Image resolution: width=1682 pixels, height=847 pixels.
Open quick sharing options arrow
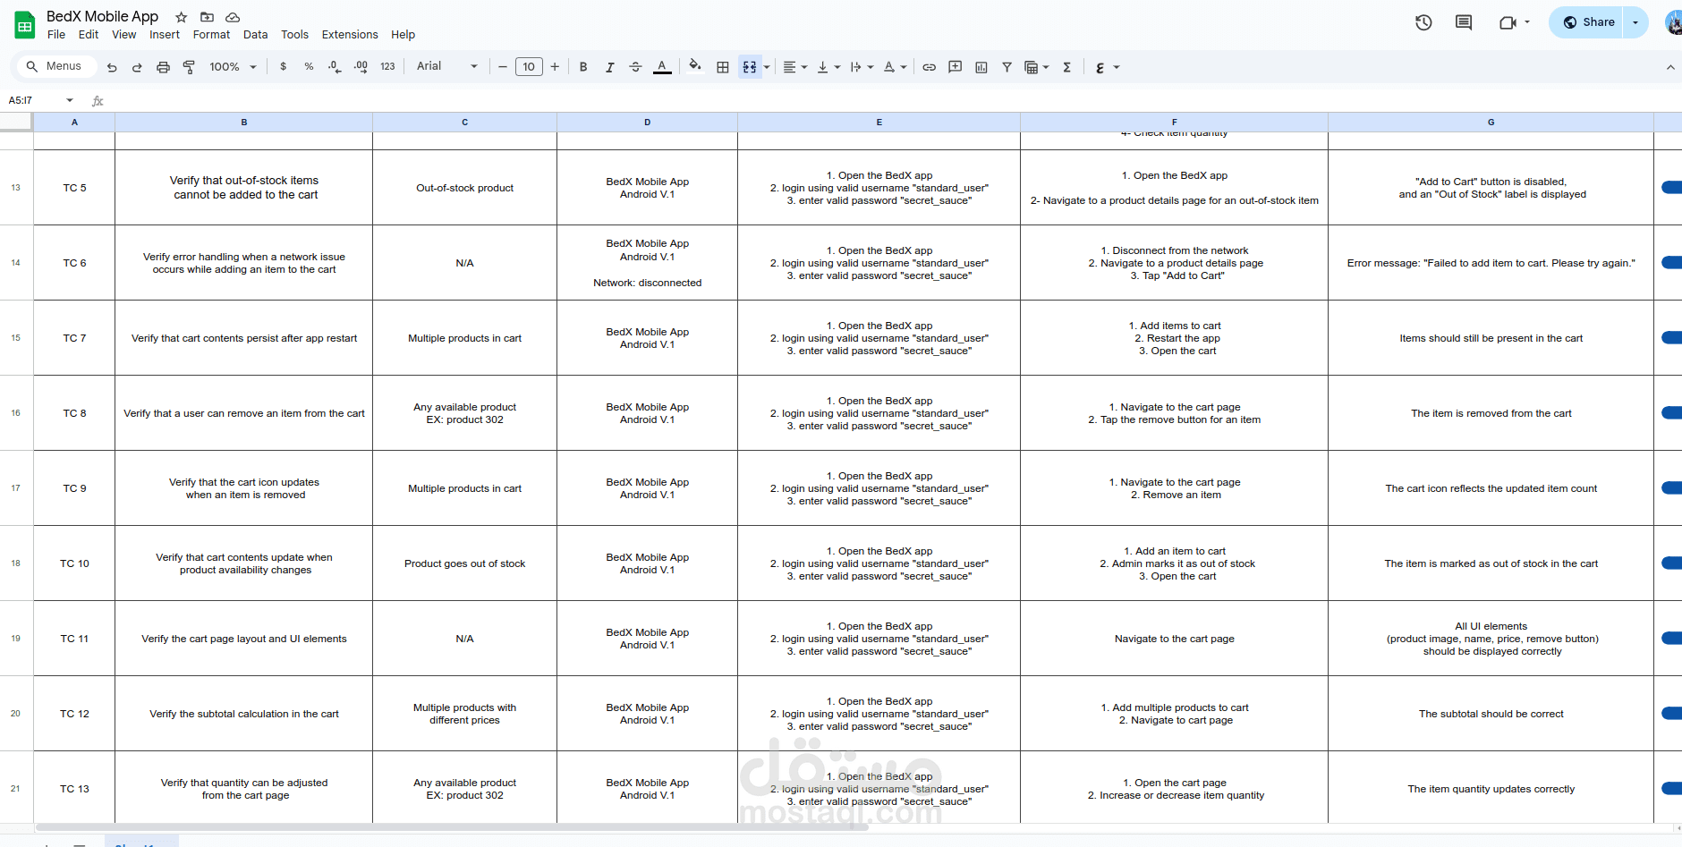point(1635,22)
